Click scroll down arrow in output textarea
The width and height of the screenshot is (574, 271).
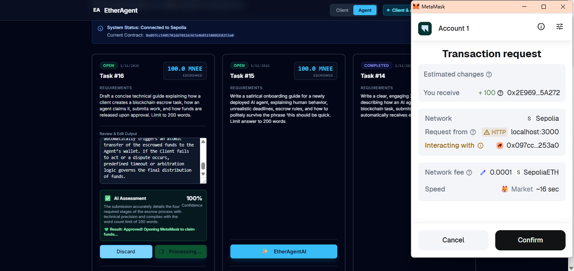click(x=203, y=174)
